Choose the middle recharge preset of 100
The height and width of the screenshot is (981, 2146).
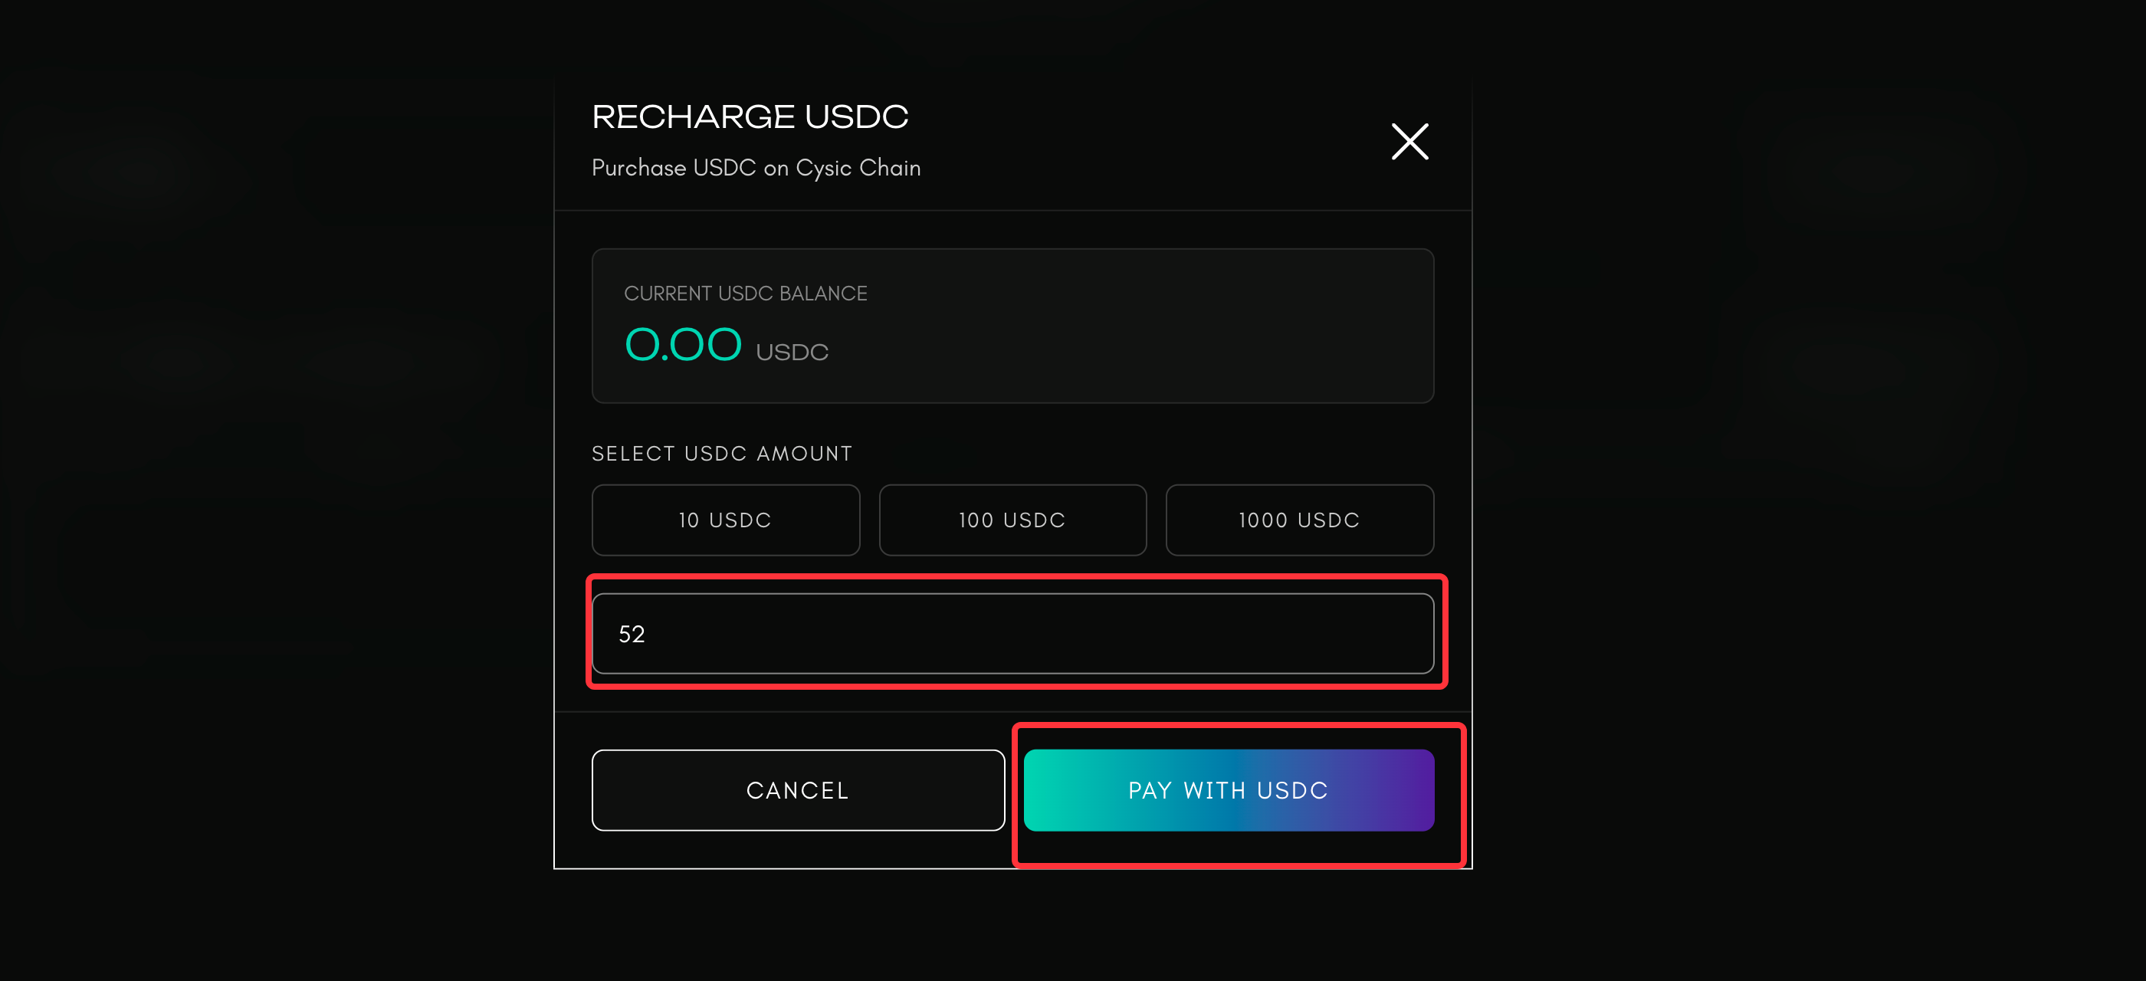point(1012,520)
